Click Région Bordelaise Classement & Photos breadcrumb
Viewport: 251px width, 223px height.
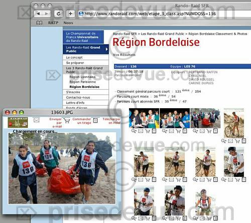[218, 34]
